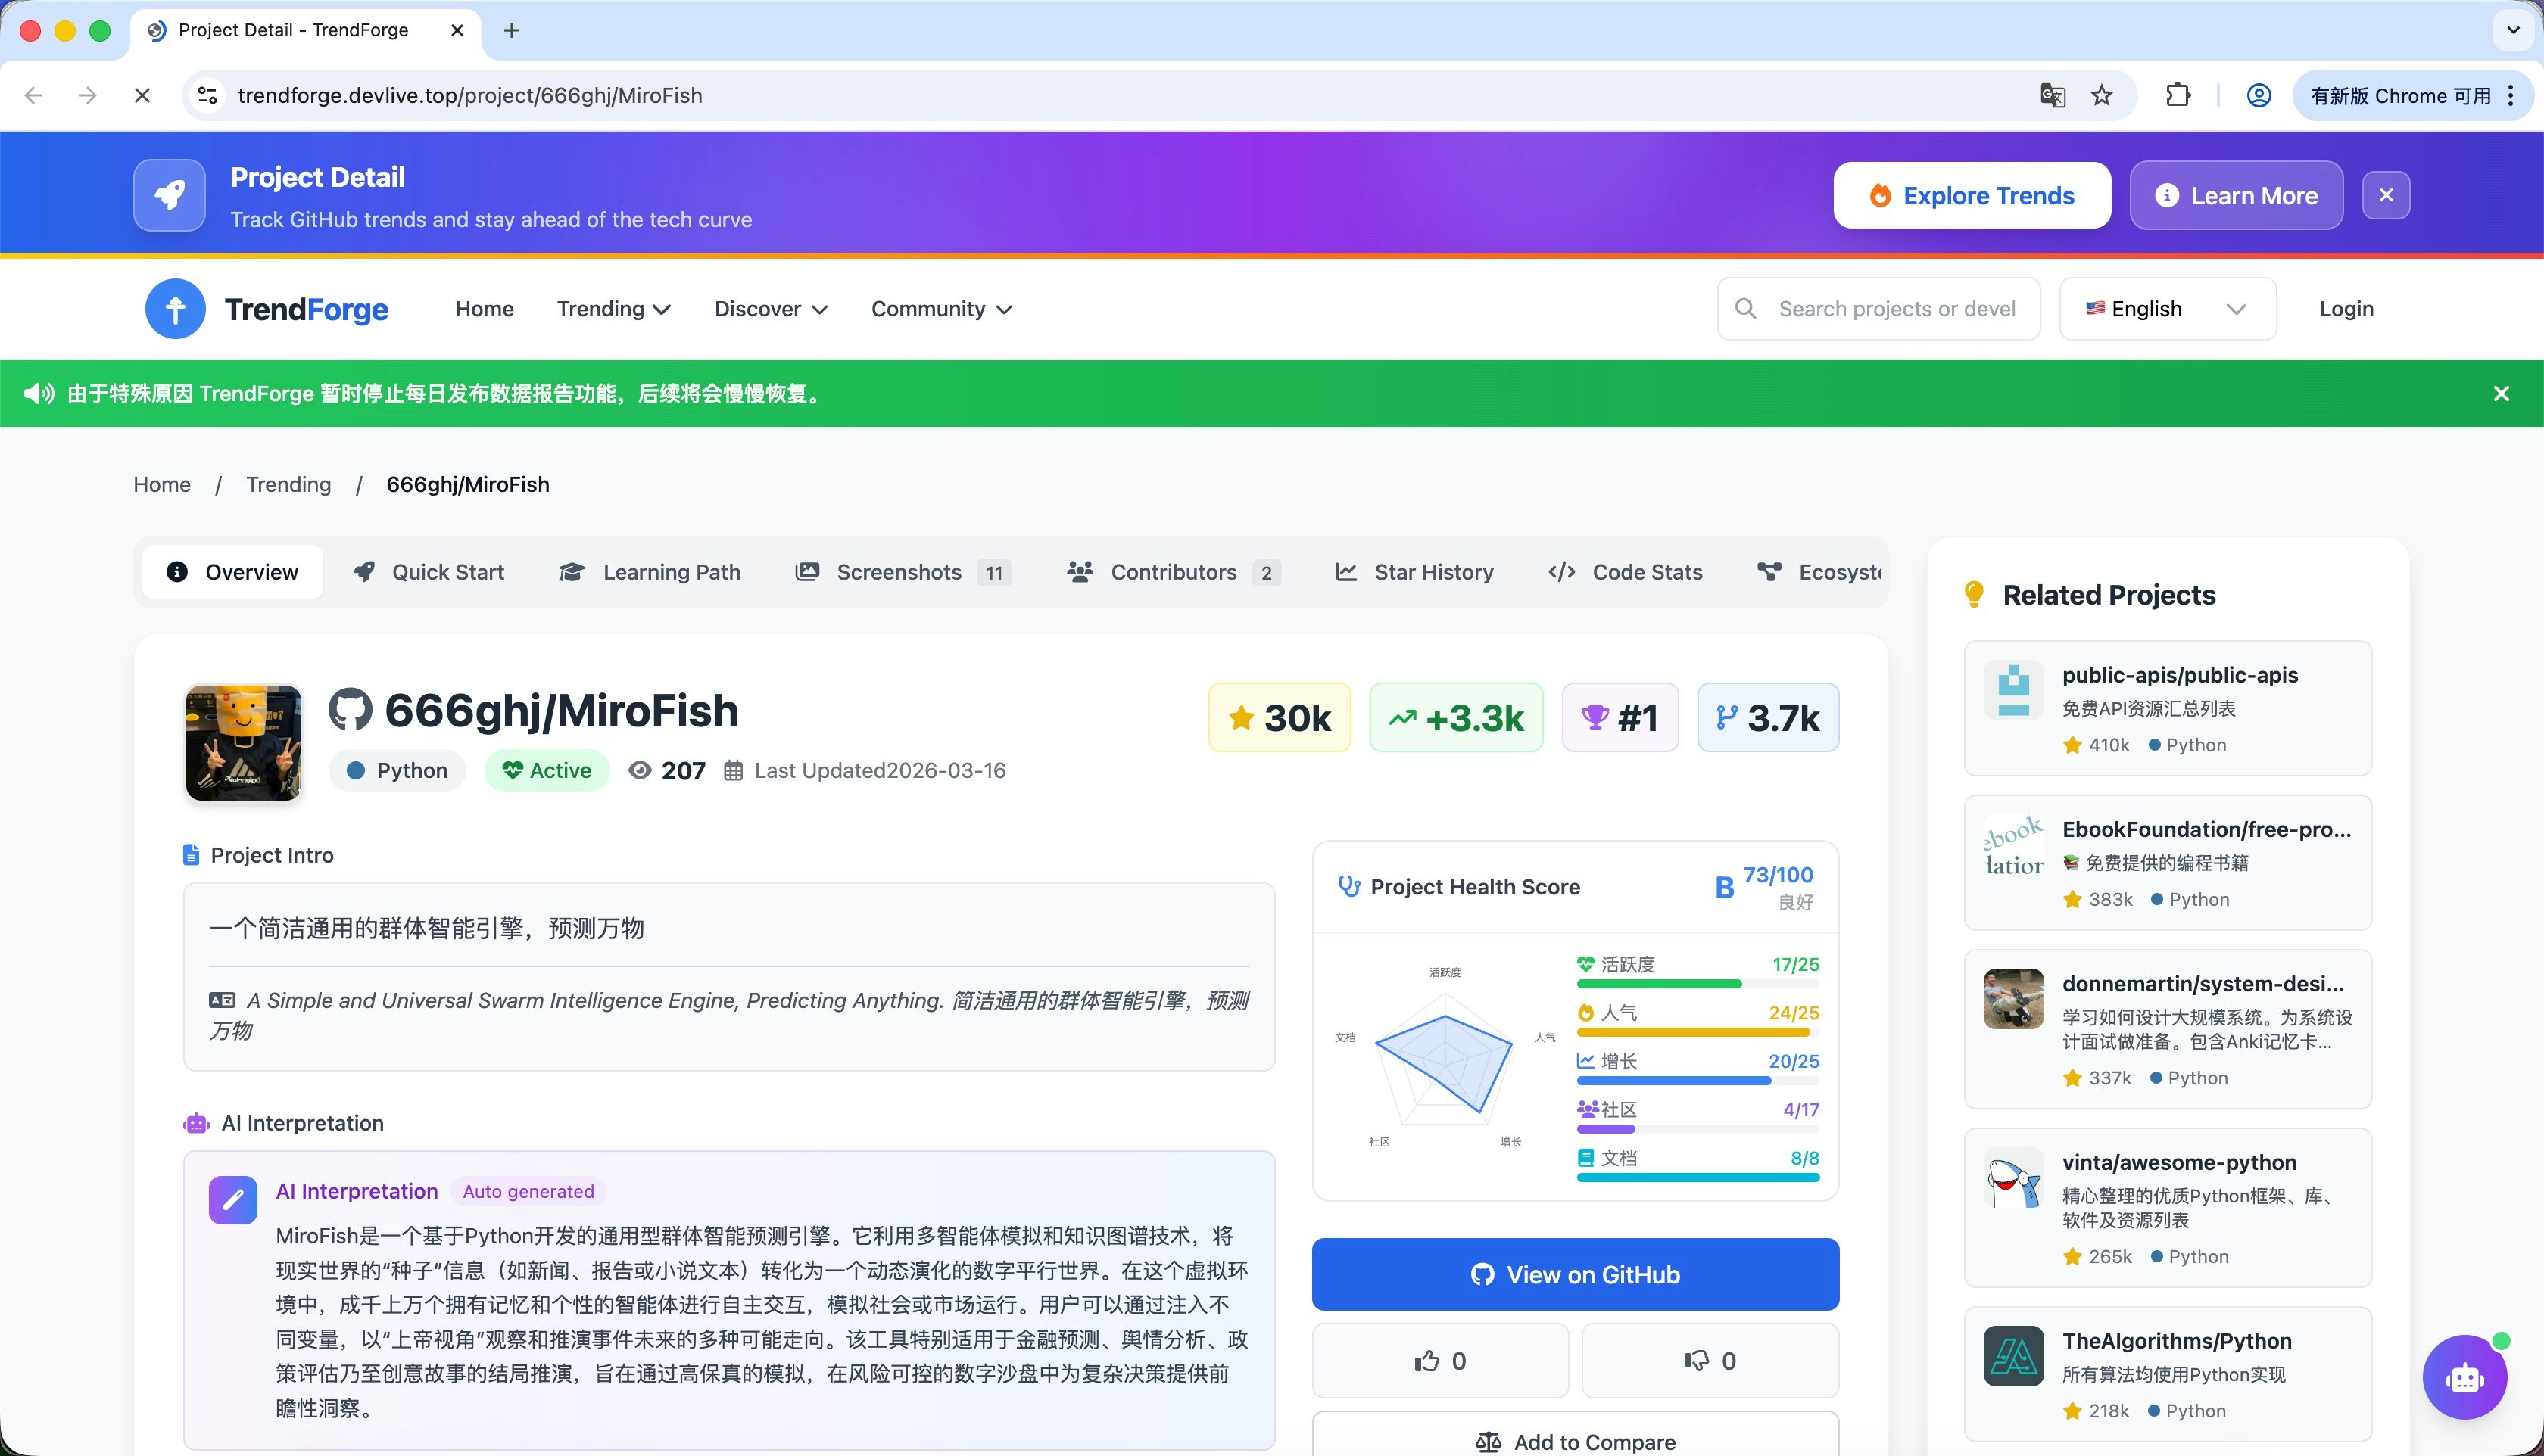Expand the Trending navigation dropdown

pos(613,309)
